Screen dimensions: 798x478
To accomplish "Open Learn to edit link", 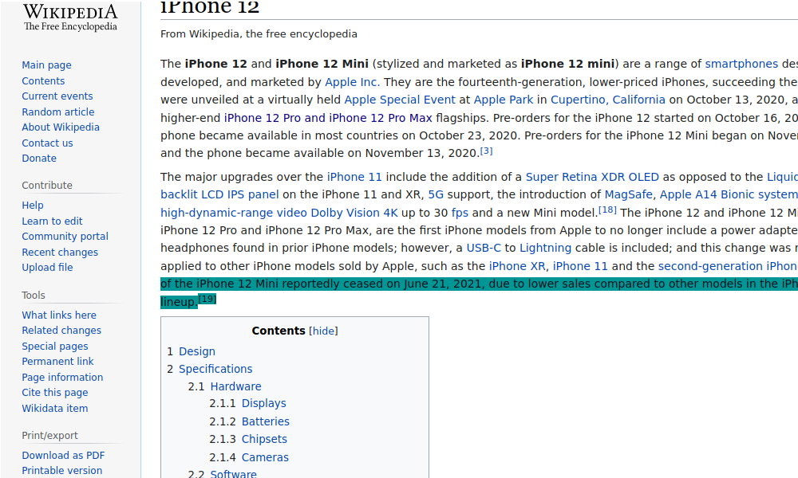I will click(52, 221).
